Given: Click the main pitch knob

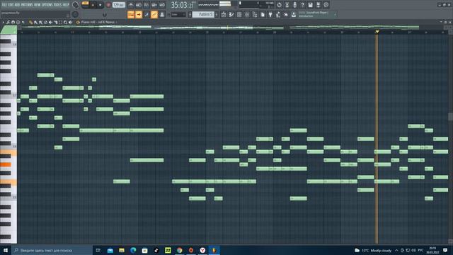Looking at the screenshot, I should click(x=76, y=14).
